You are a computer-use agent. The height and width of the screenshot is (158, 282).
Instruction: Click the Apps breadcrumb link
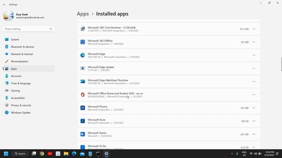click(x=83, y=14)
